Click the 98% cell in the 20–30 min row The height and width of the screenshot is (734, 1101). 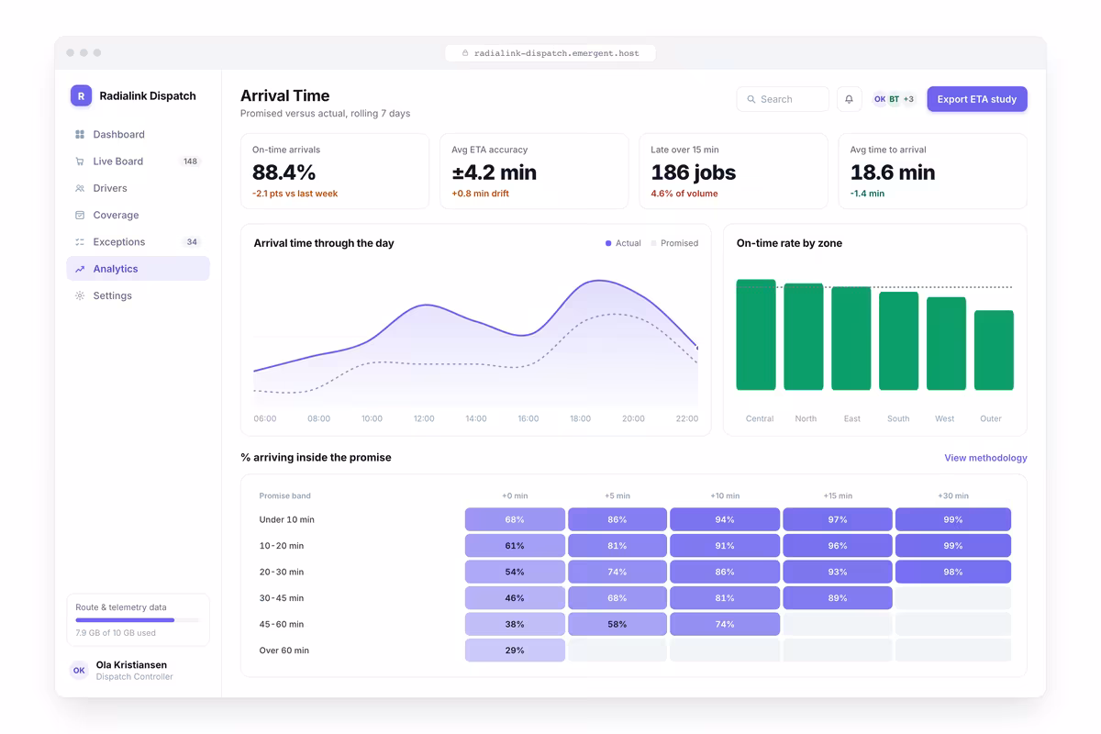click(953, 572)
